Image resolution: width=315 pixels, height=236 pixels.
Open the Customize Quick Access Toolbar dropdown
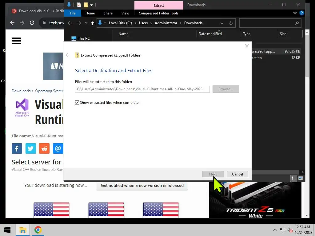point(91,5)
